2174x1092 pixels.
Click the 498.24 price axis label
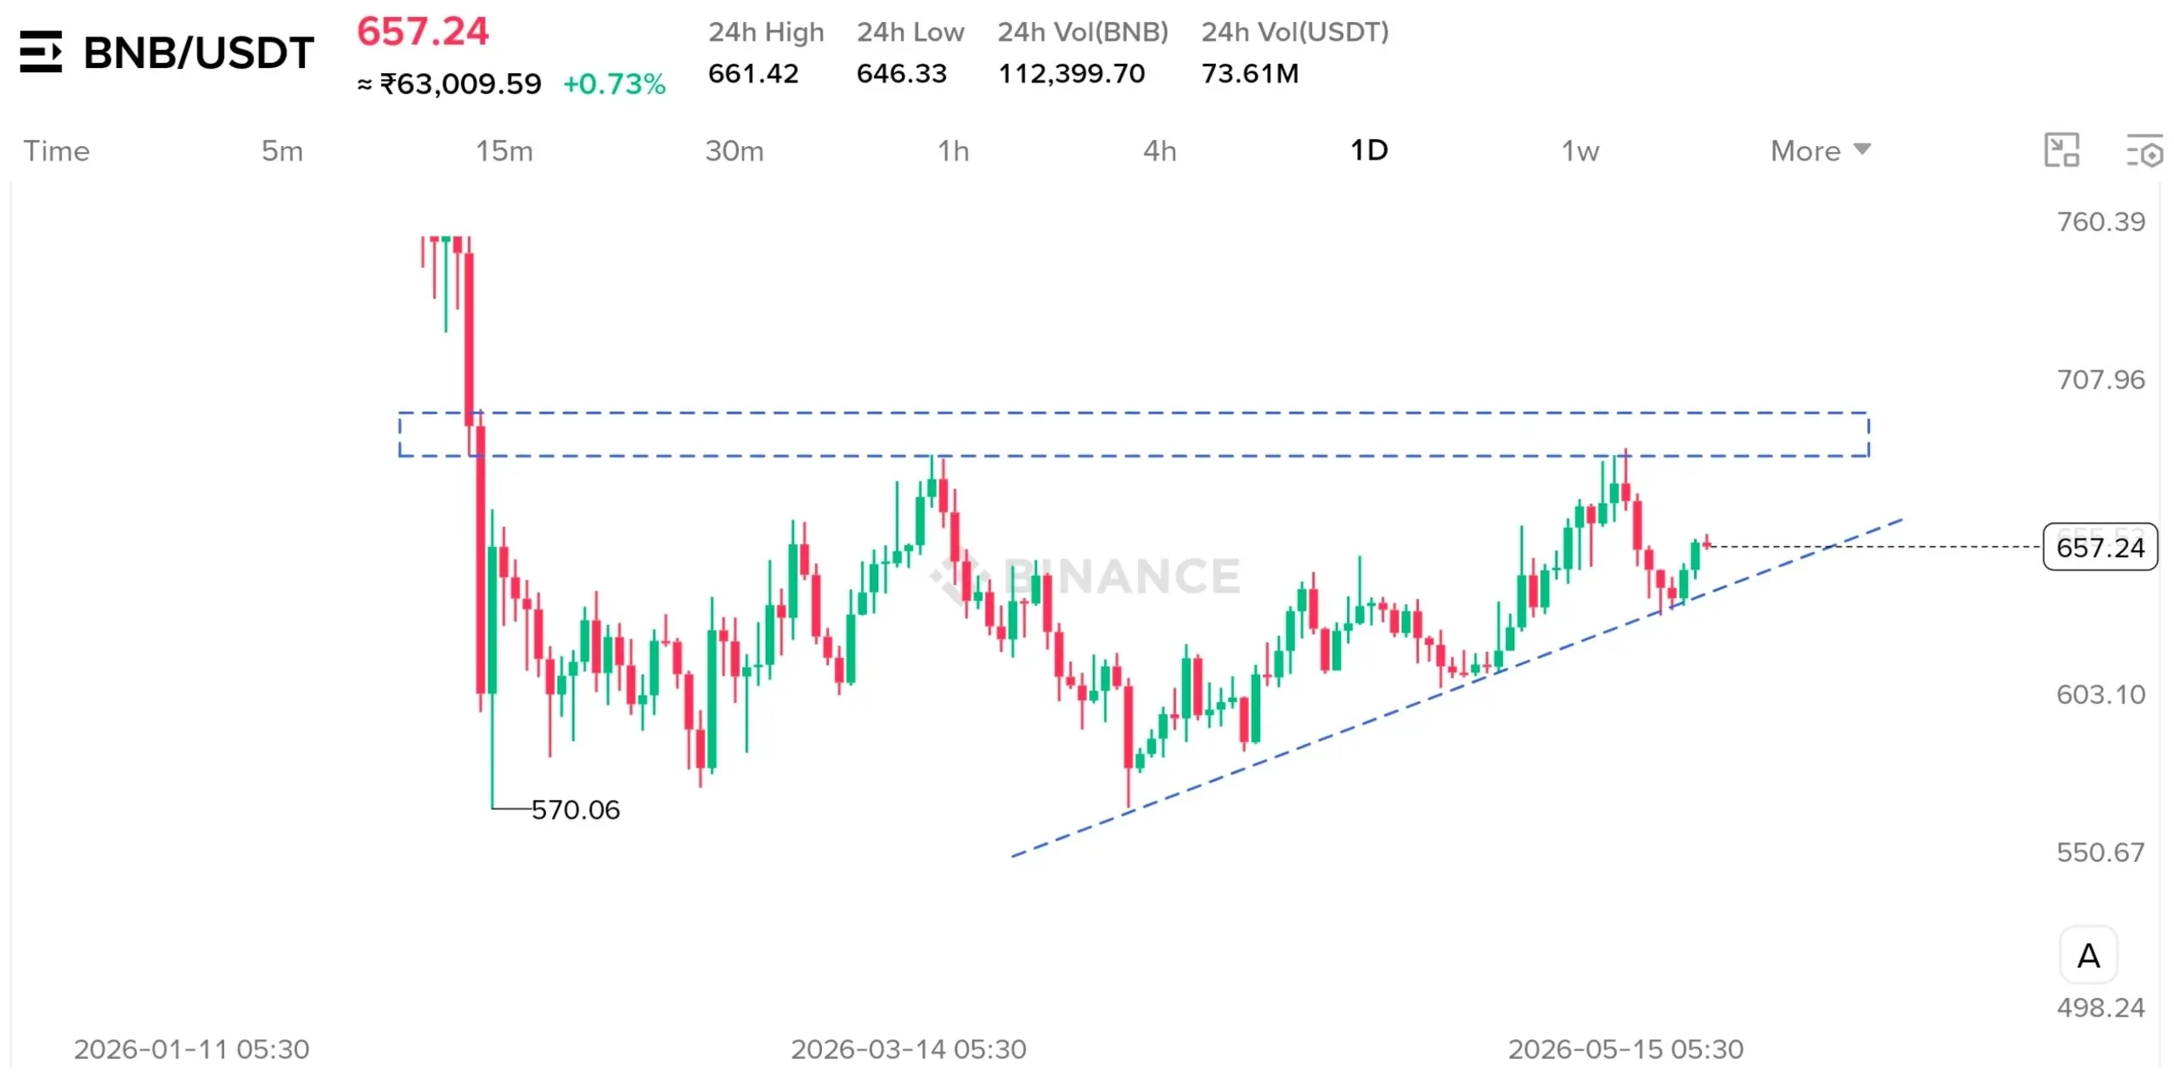(x=2101, y=1008)
